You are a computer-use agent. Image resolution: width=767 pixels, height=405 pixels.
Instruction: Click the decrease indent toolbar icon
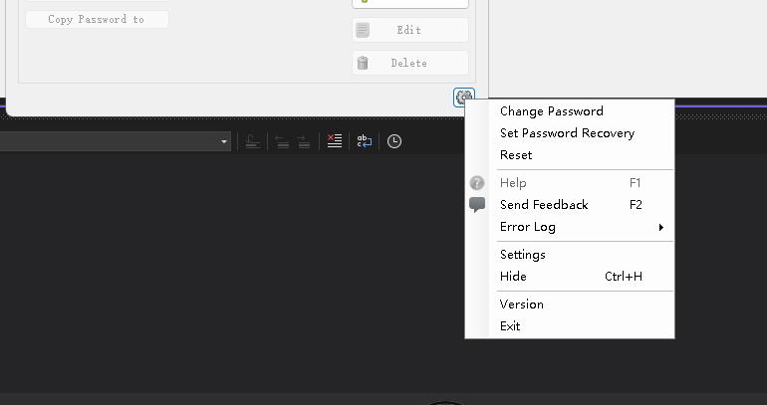pos(282,141)
